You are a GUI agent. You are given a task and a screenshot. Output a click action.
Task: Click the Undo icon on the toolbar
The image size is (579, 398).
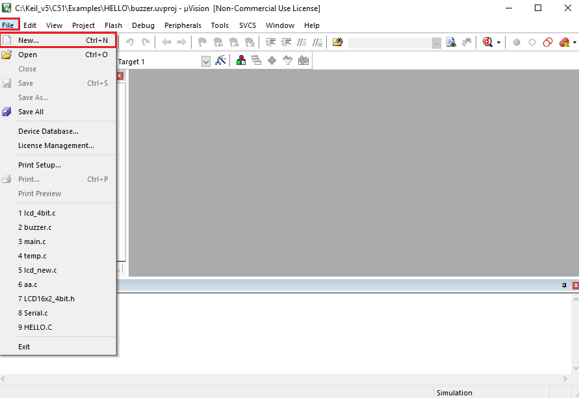129,42
